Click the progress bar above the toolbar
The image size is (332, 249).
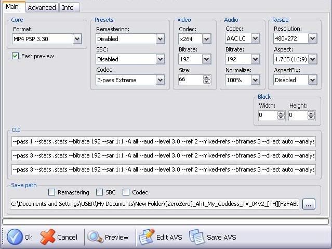(166, 221)
